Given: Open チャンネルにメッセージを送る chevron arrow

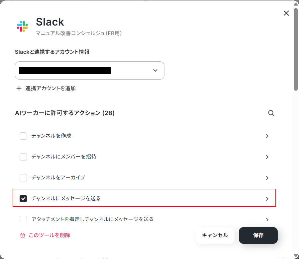Looking at the screenshot, I should click(x=267, y=199).
